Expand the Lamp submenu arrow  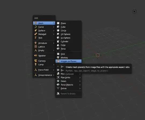pos(54,64)
